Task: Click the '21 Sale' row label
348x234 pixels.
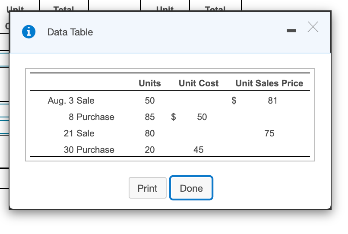Action: click(x=79, y=133)
